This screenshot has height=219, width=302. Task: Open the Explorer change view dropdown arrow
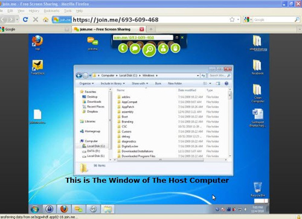point(210,83)
